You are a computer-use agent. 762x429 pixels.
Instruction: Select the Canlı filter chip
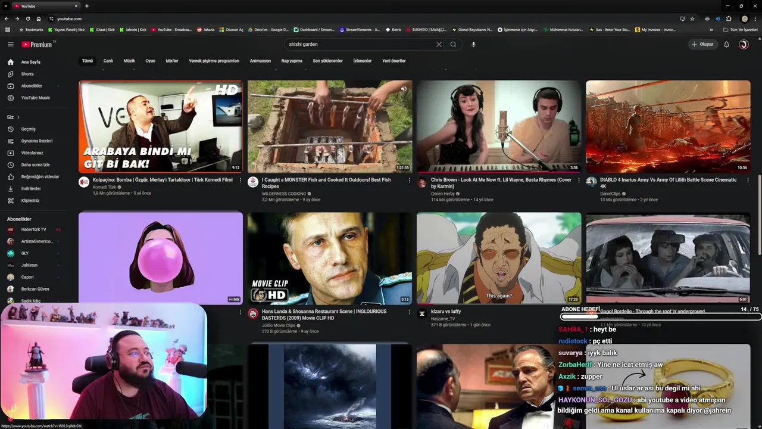[108, 61]
